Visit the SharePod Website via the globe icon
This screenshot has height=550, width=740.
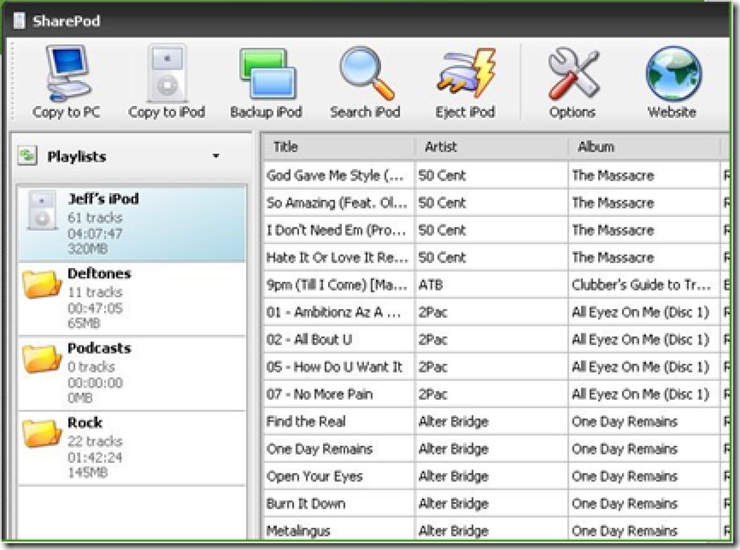pyautogui.click(x=672, y=74)
